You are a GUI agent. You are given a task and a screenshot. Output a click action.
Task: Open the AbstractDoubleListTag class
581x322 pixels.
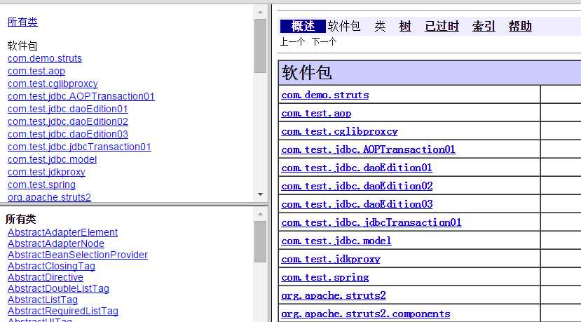[59, 288]
